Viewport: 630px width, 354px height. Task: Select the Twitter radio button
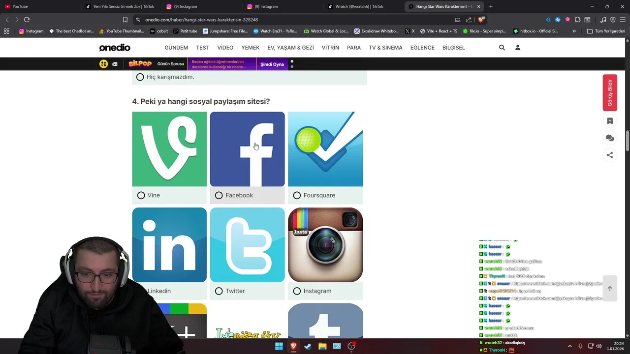[x=219, y=291]
